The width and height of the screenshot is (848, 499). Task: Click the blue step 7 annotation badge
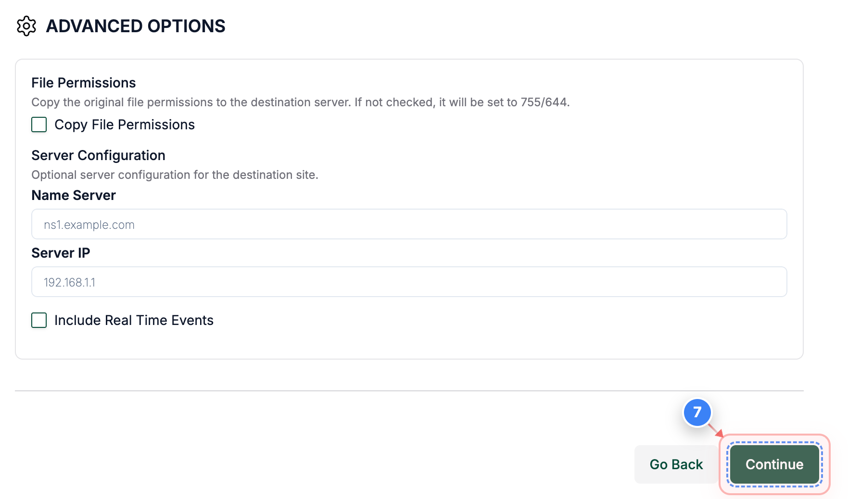[x=696, y=413]
